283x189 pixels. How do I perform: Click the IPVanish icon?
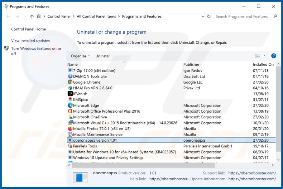point(70,94)
